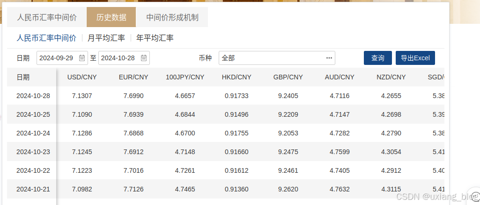Click NZD/CNY value 4.3115
The image size is (480, 205).
click(x=391, y=189)
